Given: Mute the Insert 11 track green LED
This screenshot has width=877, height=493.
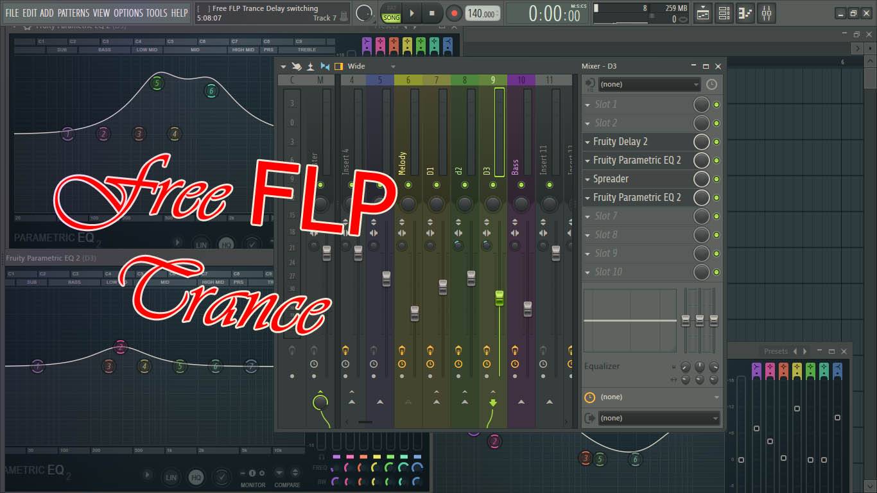Looking at the screenshot, I should point(549,185).
